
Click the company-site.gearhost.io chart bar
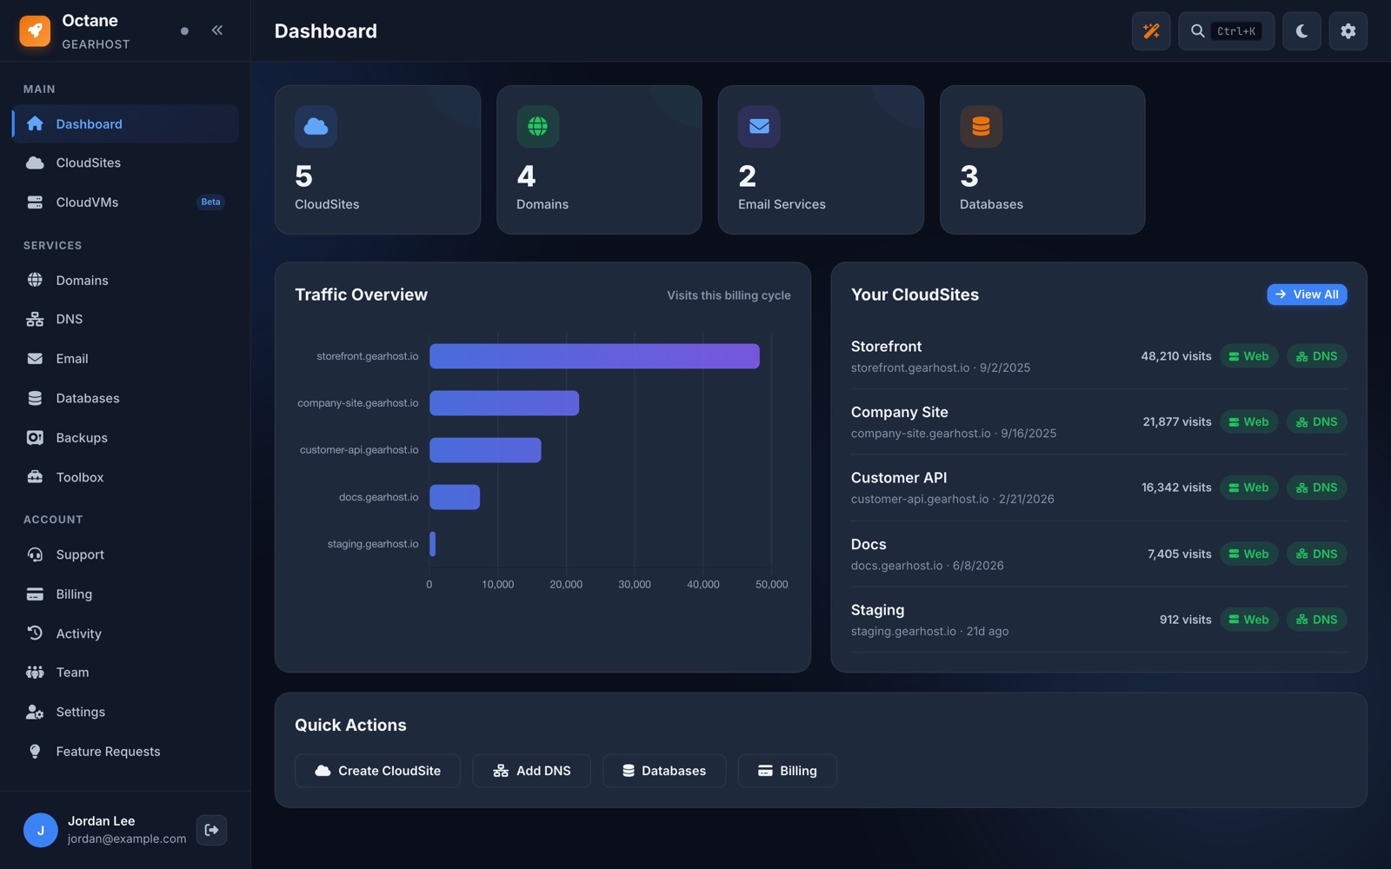click(504, 403)
